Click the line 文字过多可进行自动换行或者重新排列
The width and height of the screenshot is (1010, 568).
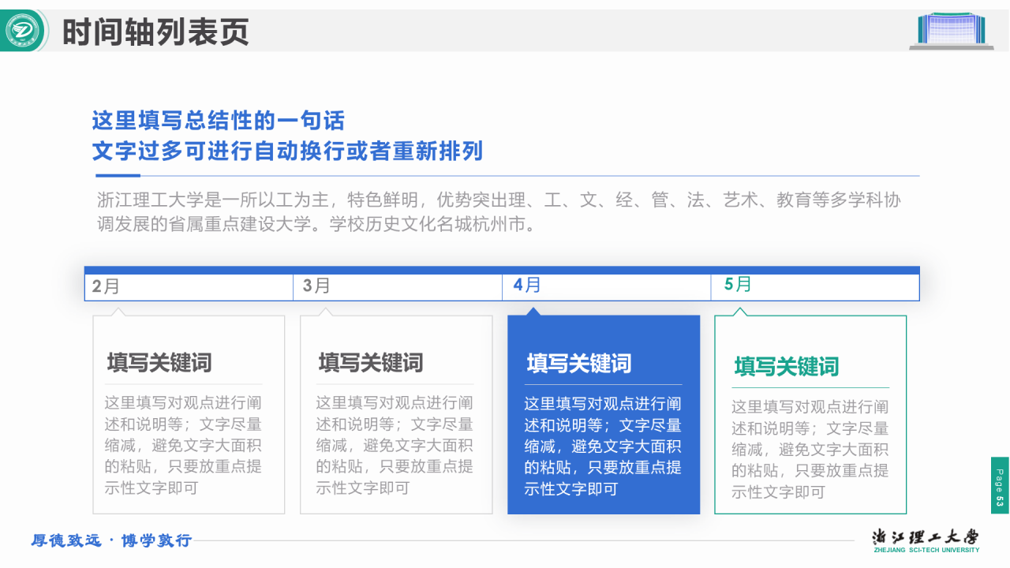click(x=287, y=151)
